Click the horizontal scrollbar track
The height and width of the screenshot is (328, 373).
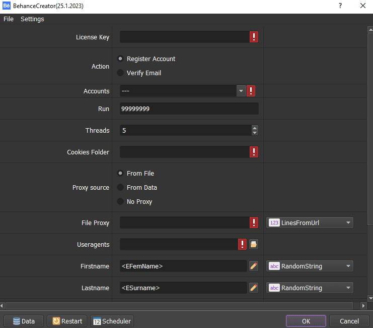coord(179,306)
